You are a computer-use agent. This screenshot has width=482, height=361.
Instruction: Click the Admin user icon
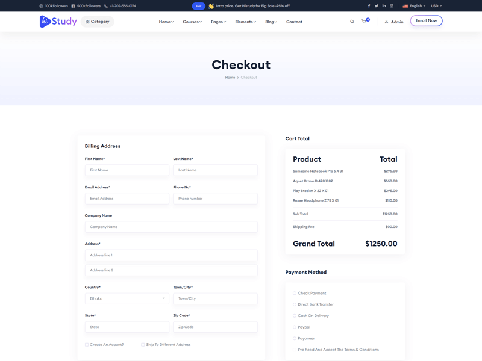[x=386, y=22]
